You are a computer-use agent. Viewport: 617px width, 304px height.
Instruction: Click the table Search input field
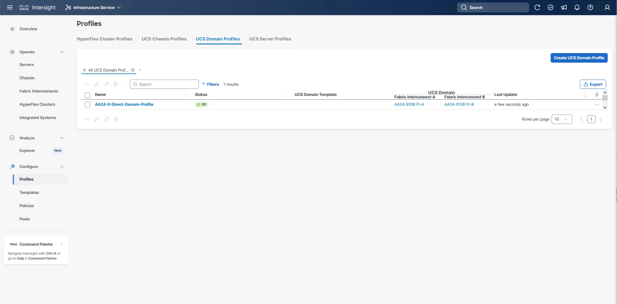click(x=164, y=84)
